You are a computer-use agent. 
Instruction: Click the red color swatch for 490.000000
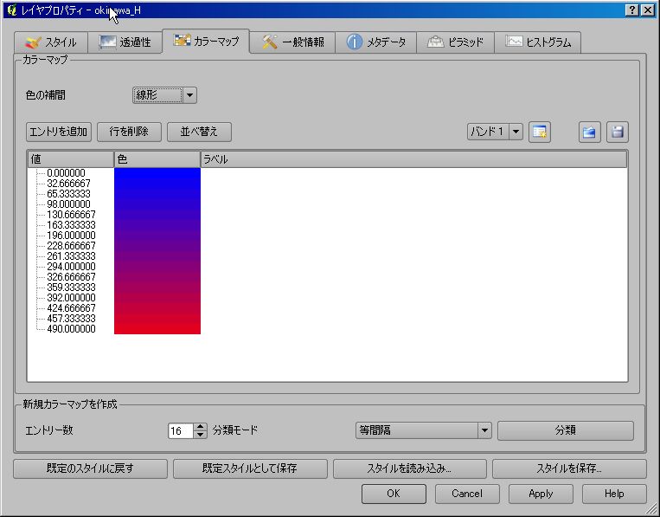(157, 329)
